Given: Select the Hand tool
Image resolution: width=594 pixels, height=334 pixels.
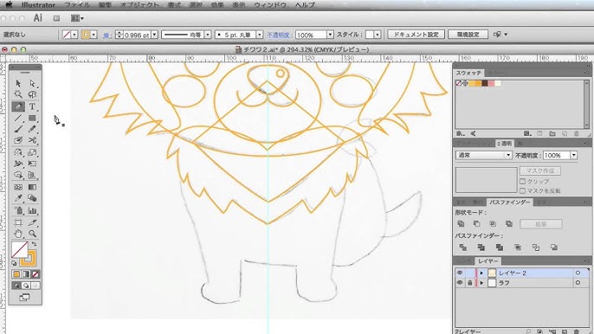Looking at the screenshot, I should pos(18,234).
